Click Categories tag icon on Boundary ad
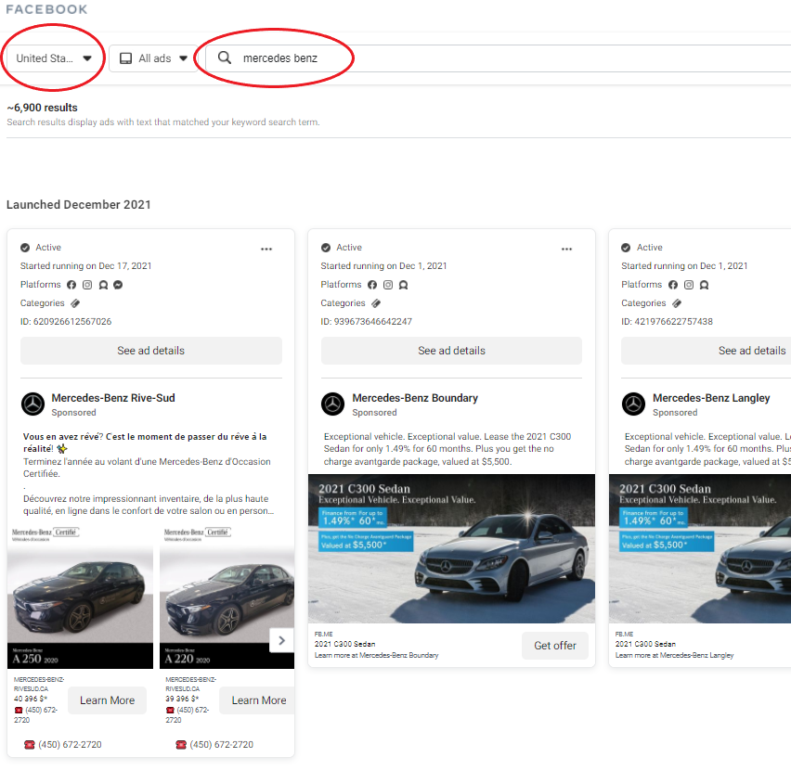Viewport: 791px width, 770px height. 376,303
